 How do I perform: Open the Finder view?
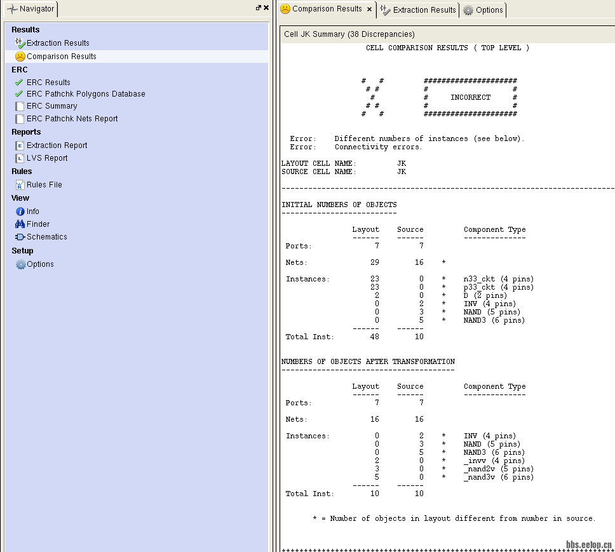point(38,224)
